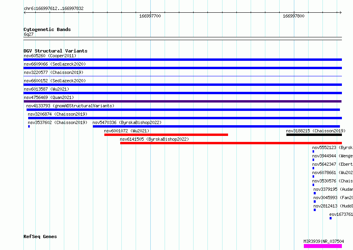Select the blue bar under nsv605260
The height and width of the screenshot is (250, 353).
[182, 60]
